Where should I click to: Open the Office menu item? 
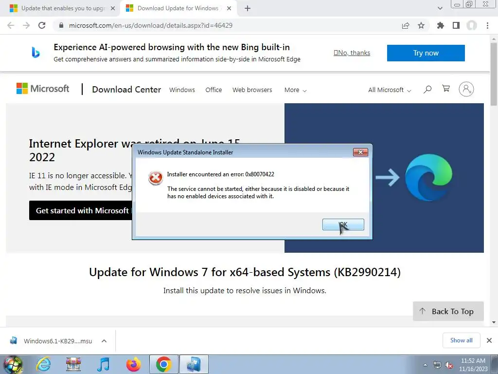click(213, 90)
